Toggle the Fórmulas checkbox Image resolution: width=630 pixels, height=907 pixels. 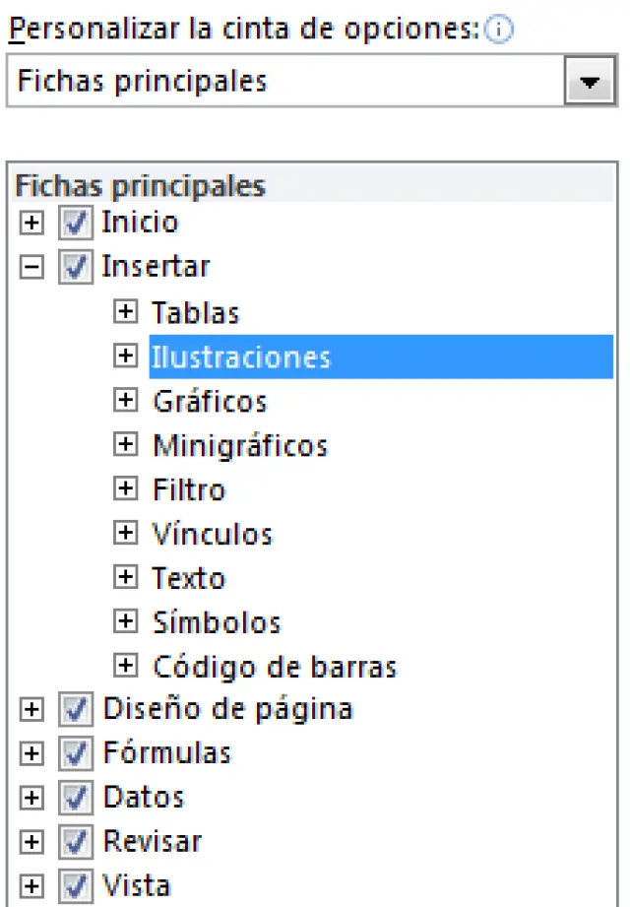76,754
